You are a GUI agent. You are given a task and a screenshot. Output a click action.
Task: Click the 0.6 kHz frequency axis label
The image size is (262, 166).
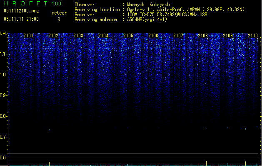pyautogui.click(x=3, y=158)
